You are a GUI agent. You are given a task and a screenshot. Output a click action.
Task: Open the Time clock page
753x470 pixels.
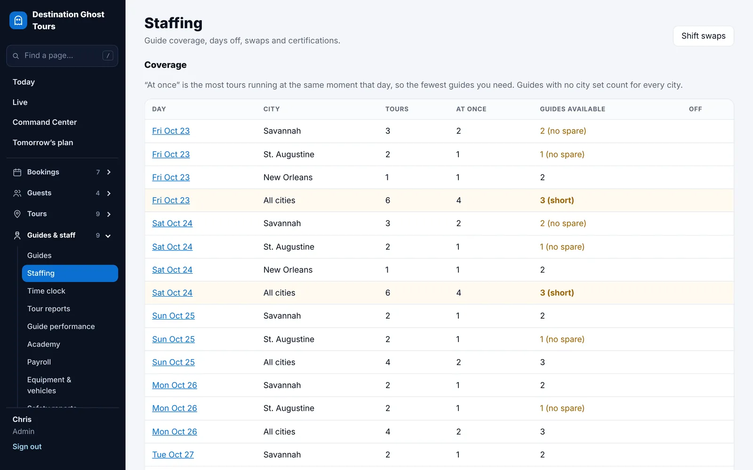[x=46, y=291]
